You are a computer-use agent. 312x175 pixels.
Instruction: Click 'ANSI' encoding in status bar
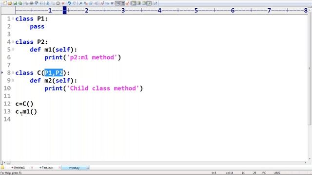277,173
